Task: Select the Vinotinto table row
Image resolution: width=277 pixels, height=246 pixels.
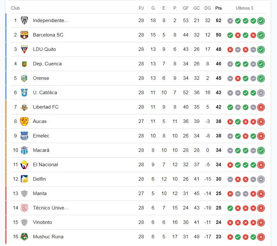Action: point(138,222)
